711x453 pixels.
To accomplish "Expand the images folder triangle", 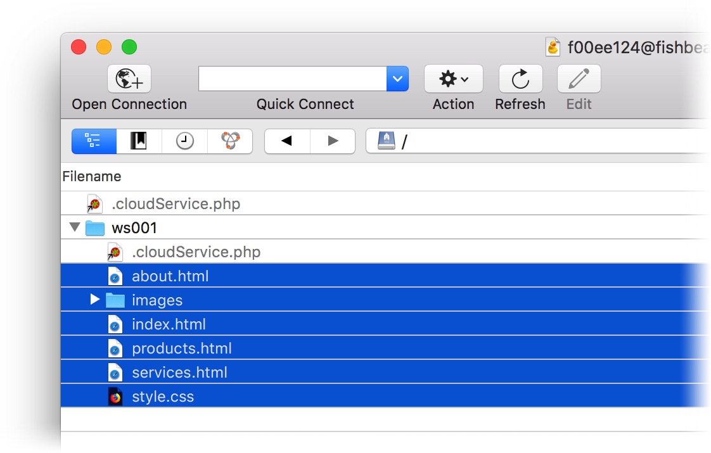I will pos(95,299).
